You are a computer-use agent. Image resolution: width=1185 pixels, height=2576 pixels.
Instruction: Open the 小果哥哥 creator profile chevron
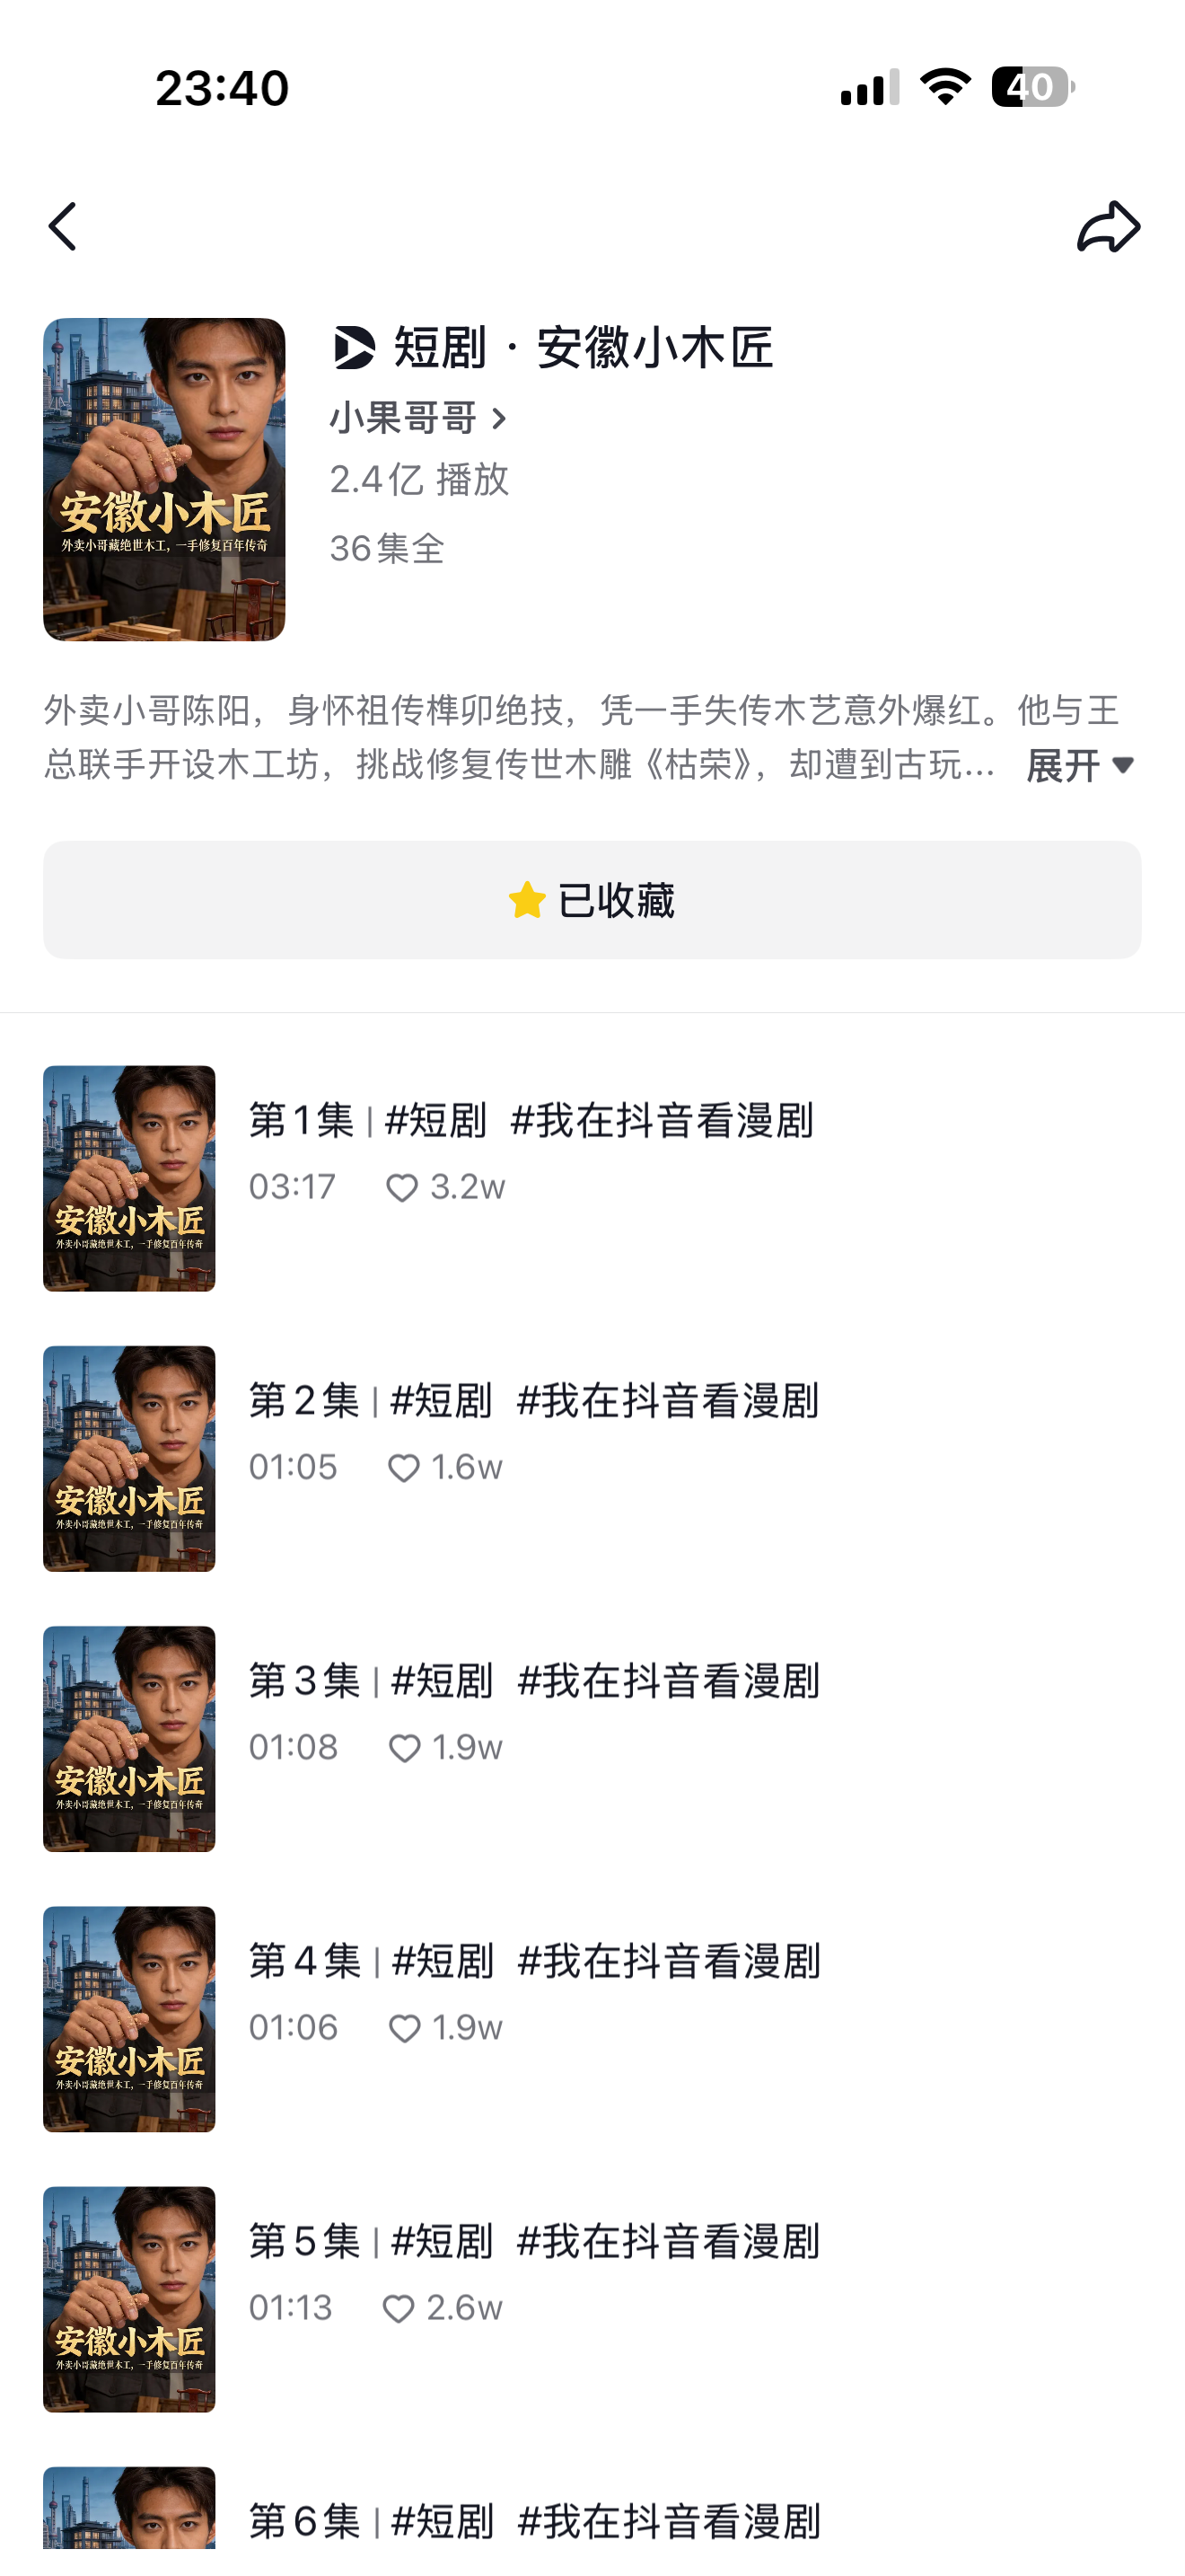498,419
